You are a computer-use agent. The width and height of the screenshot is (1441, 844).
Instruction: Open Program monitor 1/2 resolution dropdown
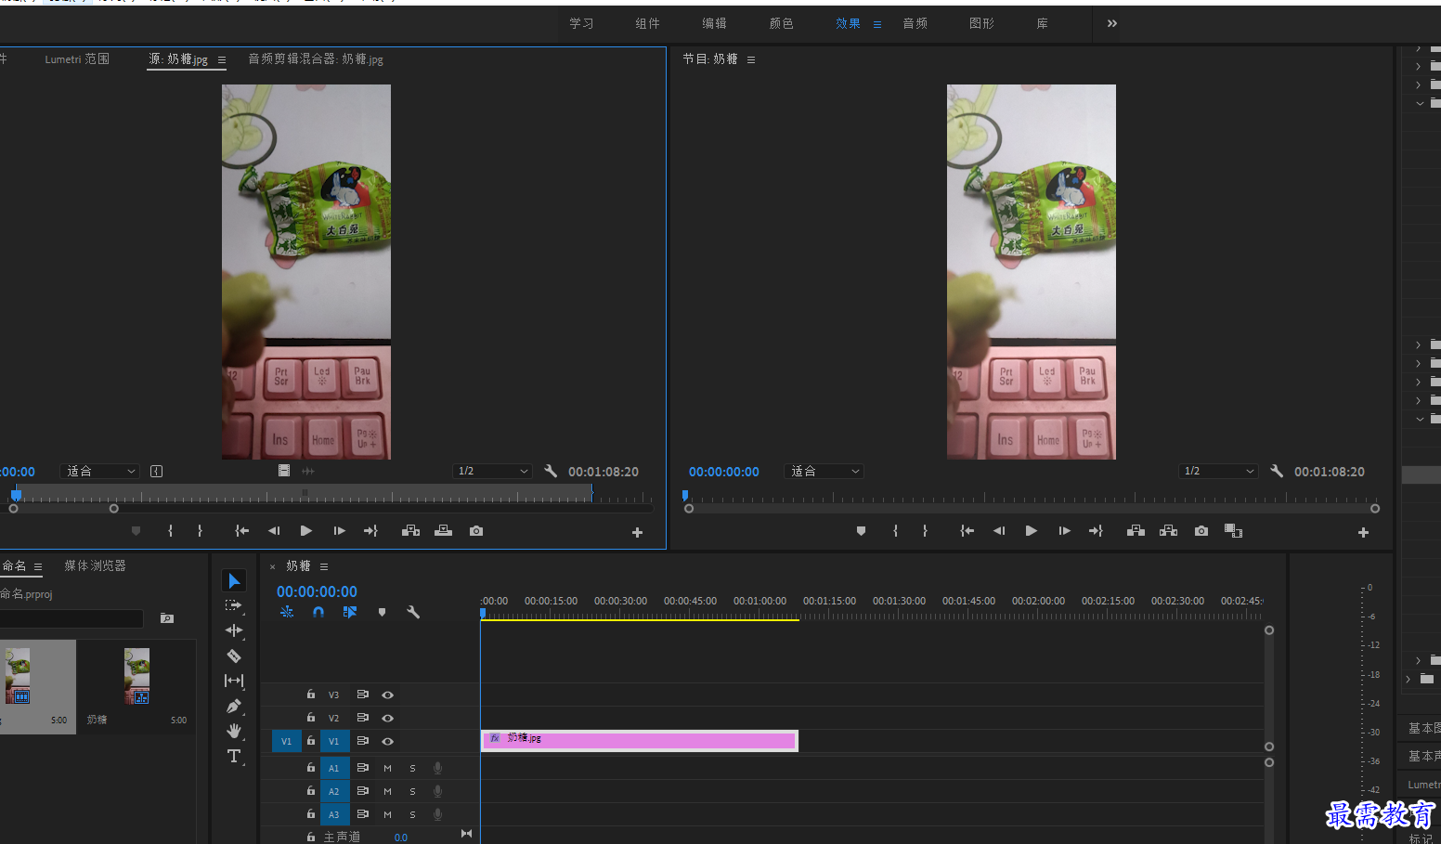click(1218, 471)
